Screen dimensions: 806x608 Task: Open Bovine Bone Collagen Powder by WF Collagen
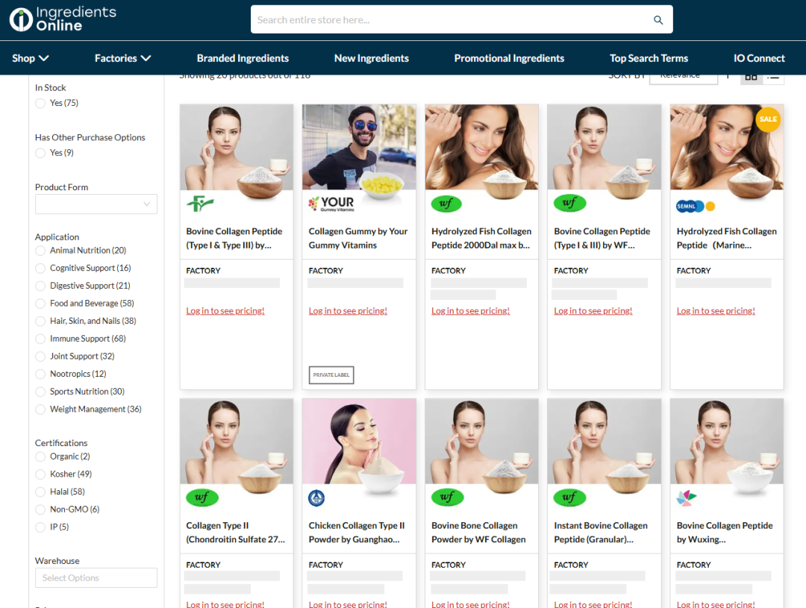coord(478,533)
